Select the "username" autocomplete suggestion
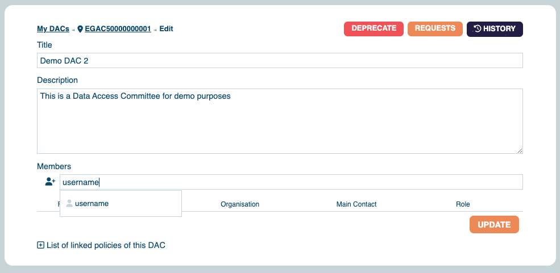This screenshot has width=560, height=273. point(92,204)
